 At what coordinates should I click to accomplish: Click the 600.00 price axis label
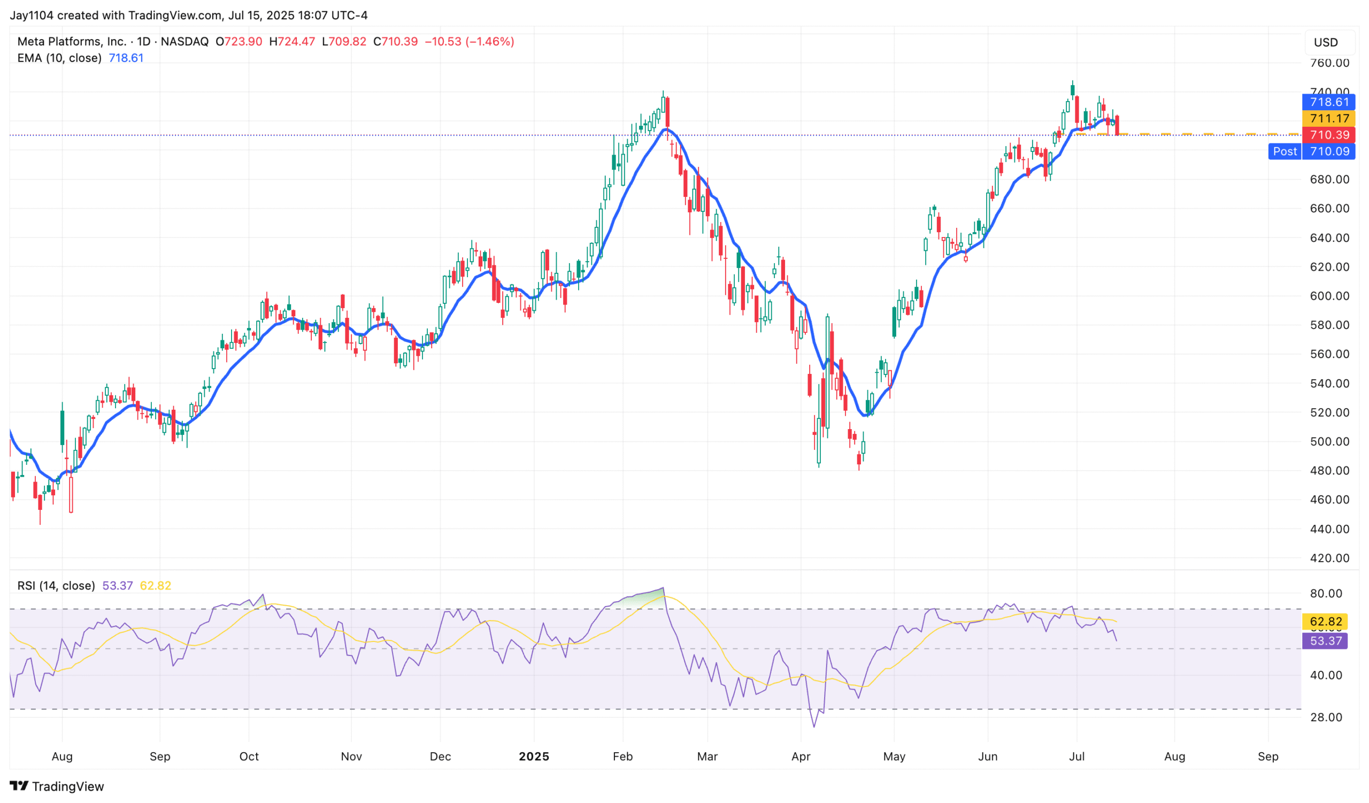[x=1330, y=296]
